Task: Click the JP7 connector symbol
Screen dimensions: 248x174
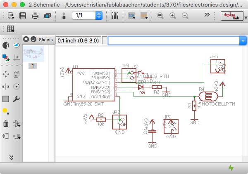Action: point(119,122)
